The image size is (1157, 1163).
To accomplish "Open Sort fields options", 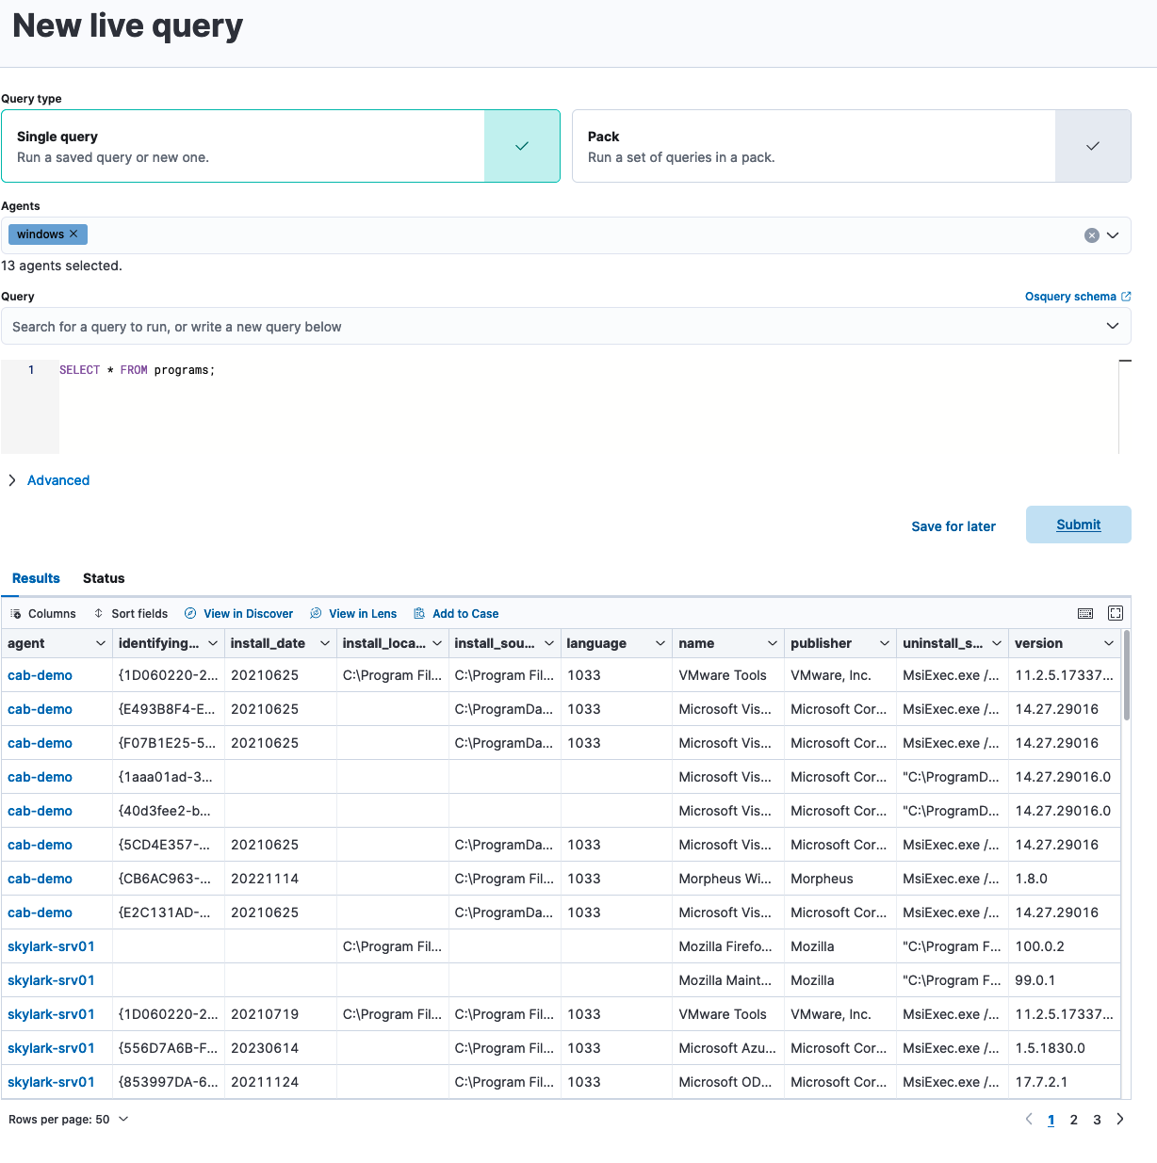I will pyautogui.click(x=131, y=613).
